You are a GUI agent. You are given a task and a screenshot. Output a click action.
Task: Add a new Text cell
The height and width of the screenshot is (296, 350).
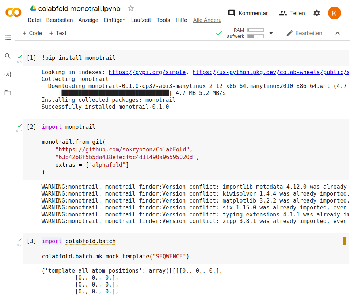coord(58,33)
